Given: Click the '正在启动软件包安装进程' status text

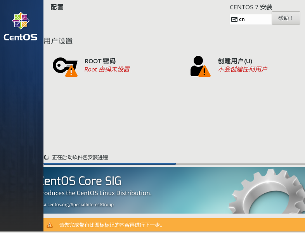Looking at the screenshot, I should pyautogui.click(x=80, y=157).
